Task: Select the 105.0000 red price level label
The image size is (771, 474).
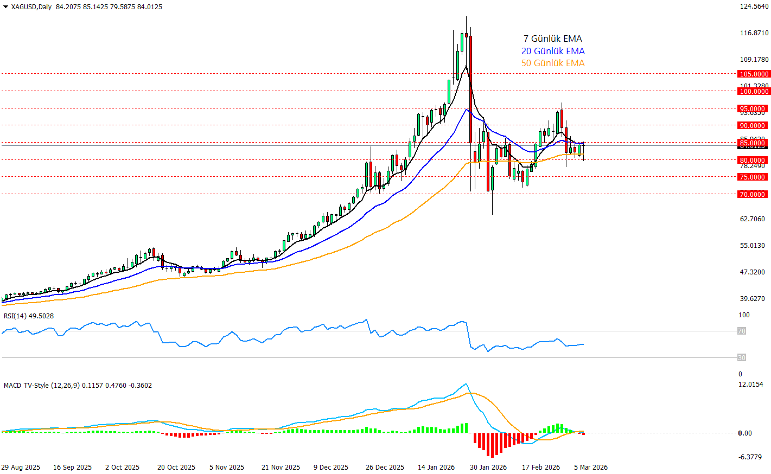Action: [x=754, y=74]
